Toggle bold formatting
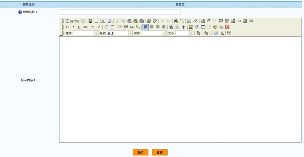 [67, 27]
